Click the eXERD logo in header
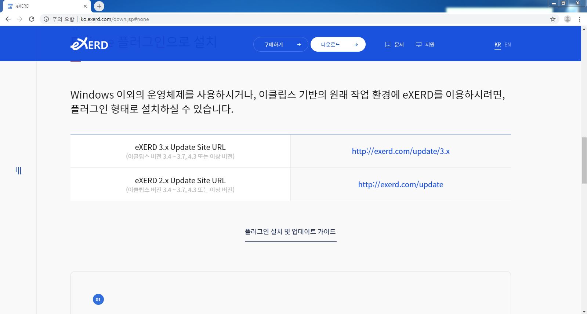This screenshot has height=314, width=587. [x=89, y=44]
